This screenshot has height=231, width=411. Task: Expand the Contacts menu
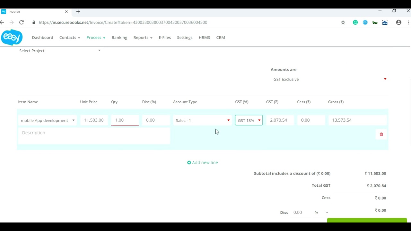(x=70, y=38)
